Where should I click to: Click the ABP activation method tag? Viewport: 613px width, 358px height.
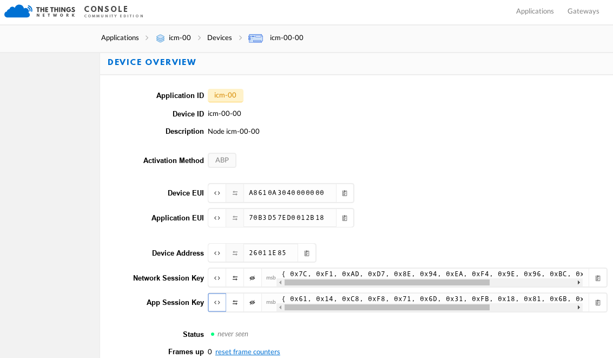coord(222,160)
